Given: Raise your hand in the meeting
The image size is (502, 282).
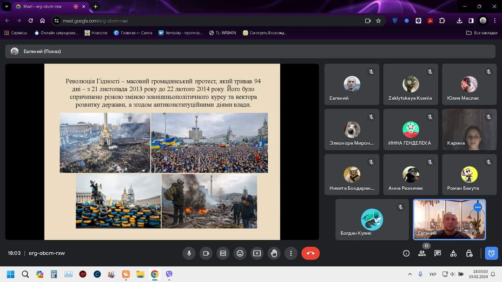Looking at the screenshot, I should point(274,253).
